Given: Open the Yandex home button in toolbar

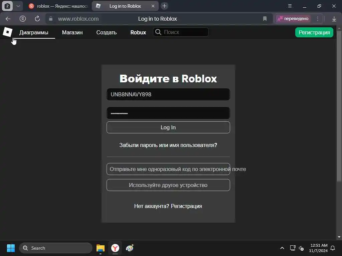Looking at the screenshot, I should [23, 19].
